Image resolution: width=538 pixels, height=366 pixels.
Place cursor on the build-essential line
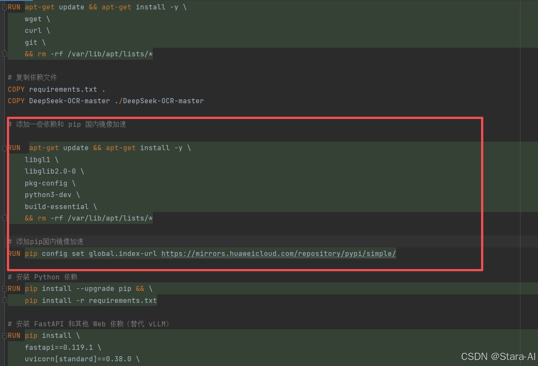click(61, 207)
